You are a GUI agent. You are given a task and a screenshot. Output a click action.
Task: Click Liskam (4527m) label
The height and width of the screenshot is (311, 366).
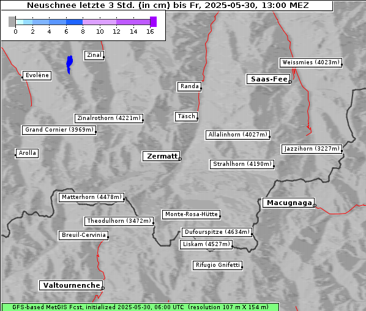(x=206, y=244)
